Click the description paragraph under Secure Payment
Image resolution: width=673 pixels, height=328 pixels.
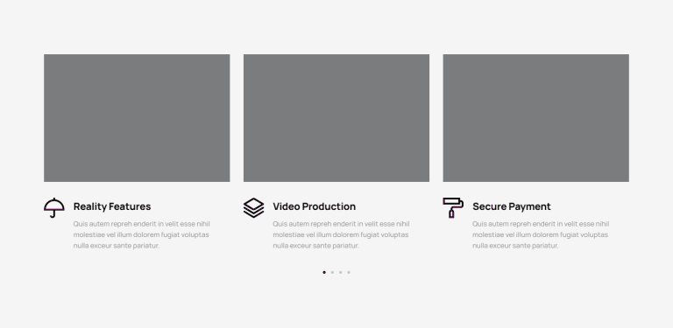(541, 234)
